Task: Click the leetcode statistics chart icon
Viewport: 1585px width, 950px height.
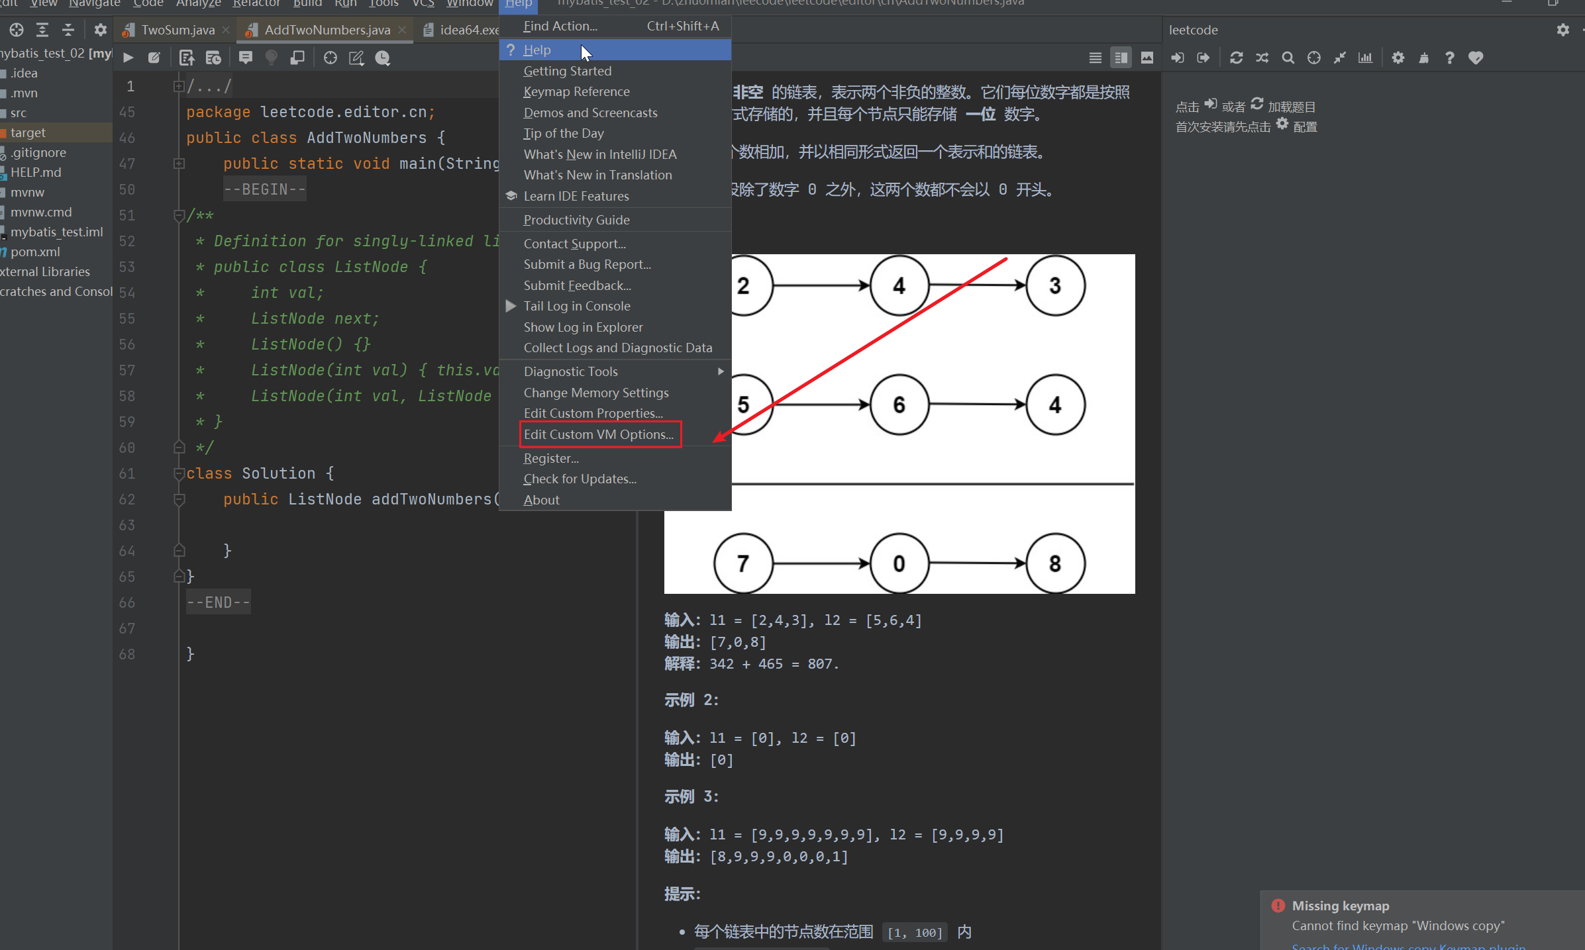Action: tap(1365, 58)
